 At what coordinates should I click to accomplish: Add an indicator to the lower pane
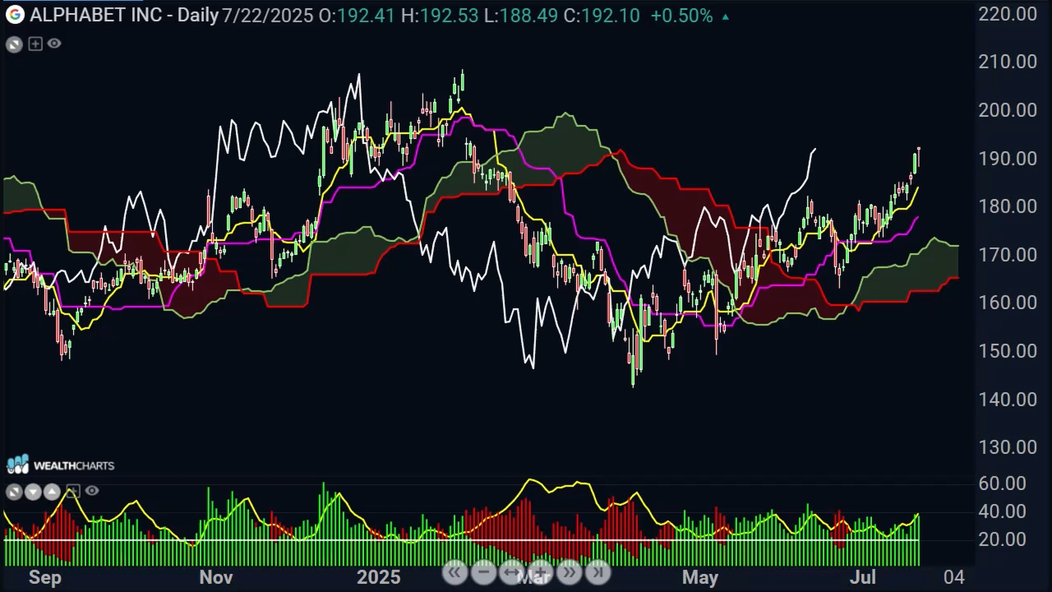click(x=73, y=491)
